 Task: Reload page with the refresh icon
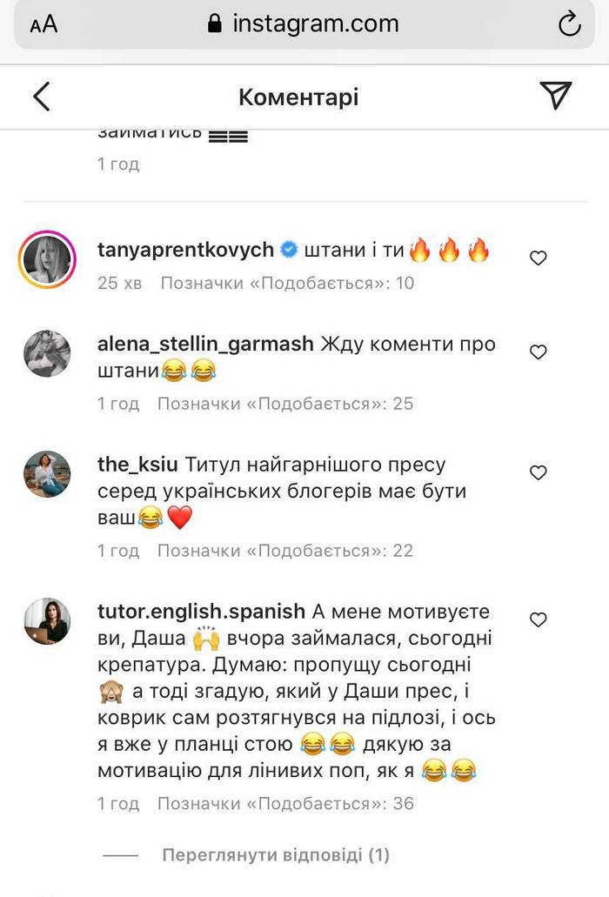coord(569,24)
